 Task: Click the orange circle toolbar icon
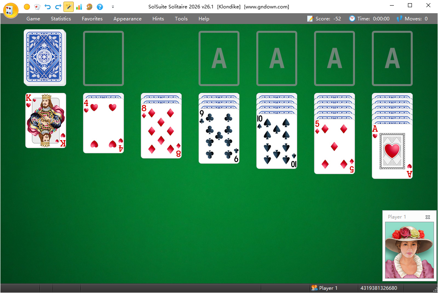pyautogui.click(x=26, y=7)
